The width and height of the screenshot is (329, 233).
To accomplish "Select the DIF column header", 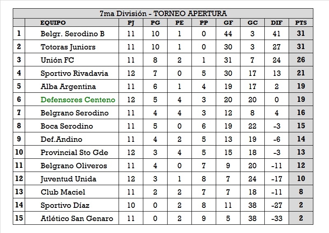I will click(x=277, y=23).
